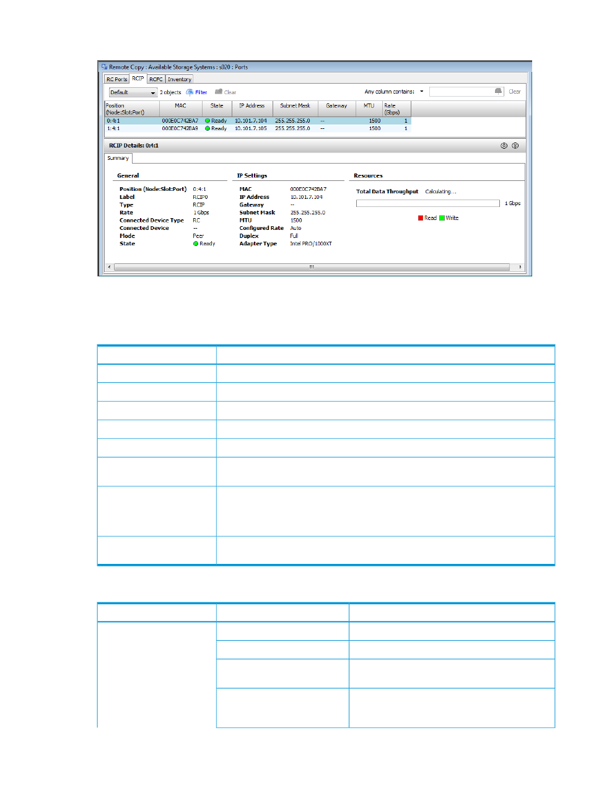The width and height of the screenshot is (591, 787).
Task: Click the Subnet Mask value in IP Settings
Action: click(308, 213)
